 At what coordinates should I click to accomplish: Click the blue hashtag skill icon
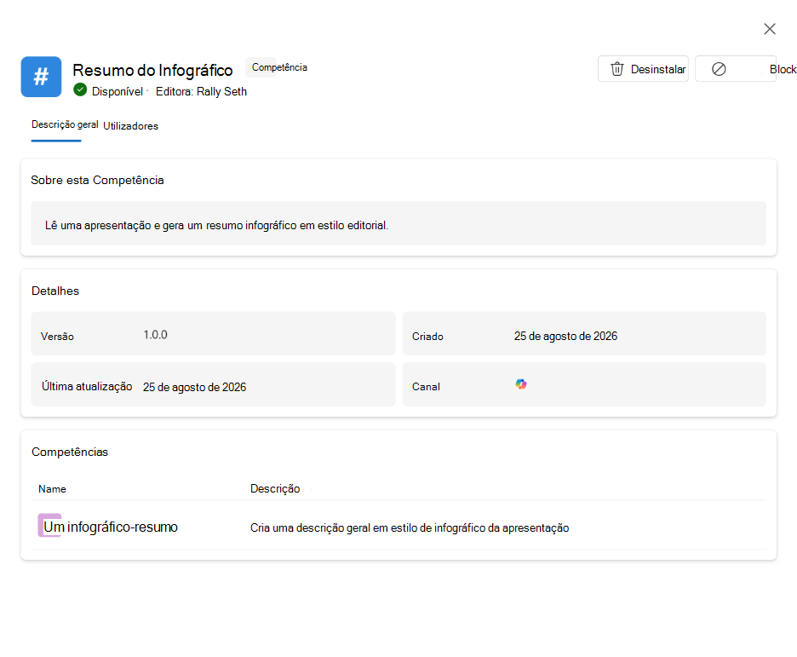(x=41, y=77)
